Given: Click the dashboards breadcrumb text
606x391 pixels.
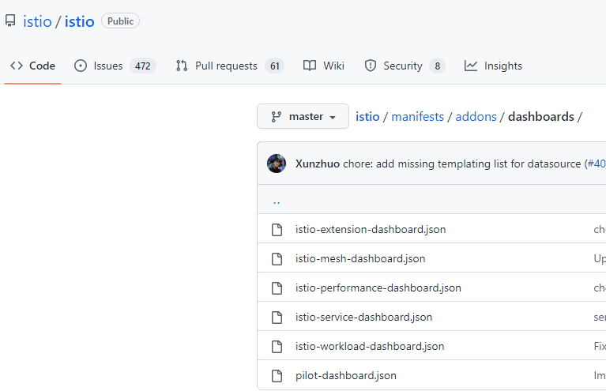Looking at the screenshot, I should click(540, 117).
